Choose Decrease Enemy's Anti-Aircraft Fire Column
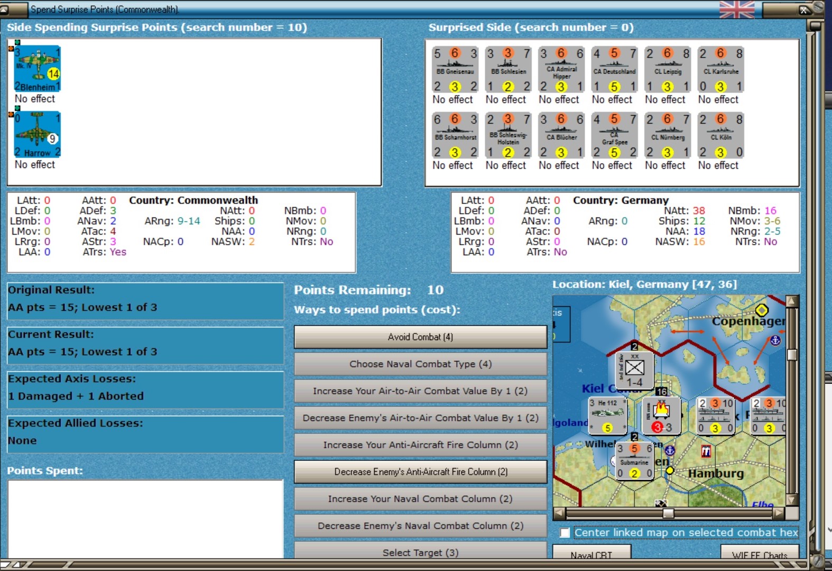The image size is (832, 571). (x=420, y=472)
